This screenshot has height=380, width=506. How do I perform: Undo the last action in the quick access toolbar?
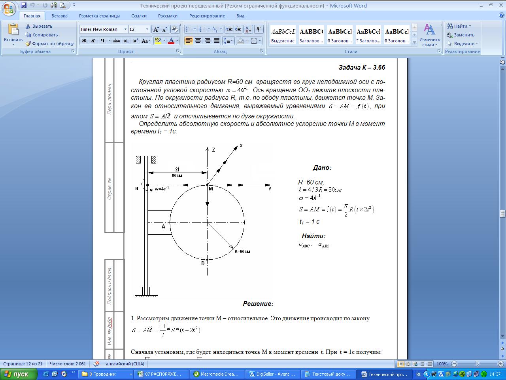(32, 6)
